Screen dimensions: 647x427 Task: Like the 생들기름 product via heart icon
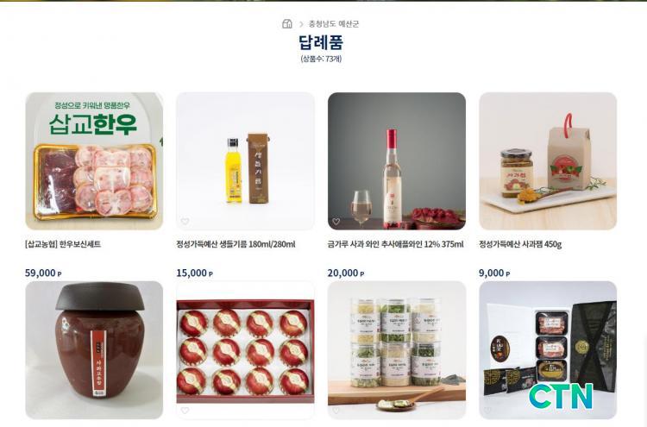[185, 222]
